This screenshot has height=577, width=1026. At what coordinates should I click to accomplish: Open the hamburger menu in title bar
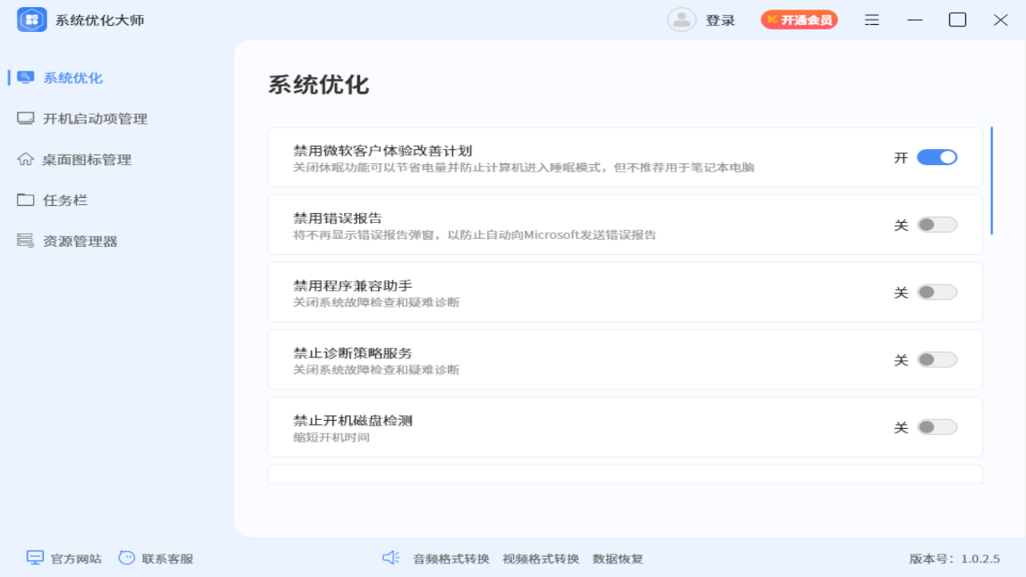pos(871,19)
